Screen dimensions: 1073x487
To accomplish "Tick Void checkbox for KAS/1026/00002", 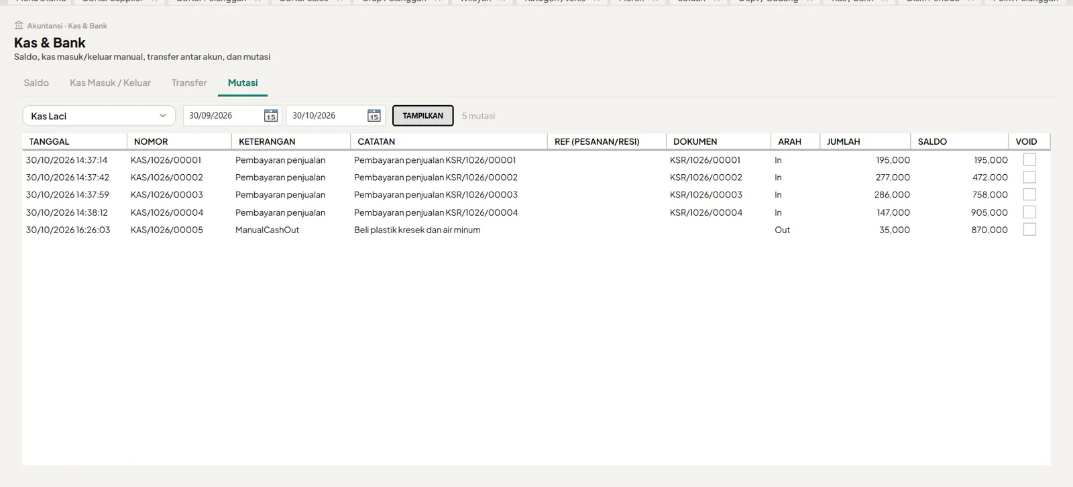I will (1029, 178).
